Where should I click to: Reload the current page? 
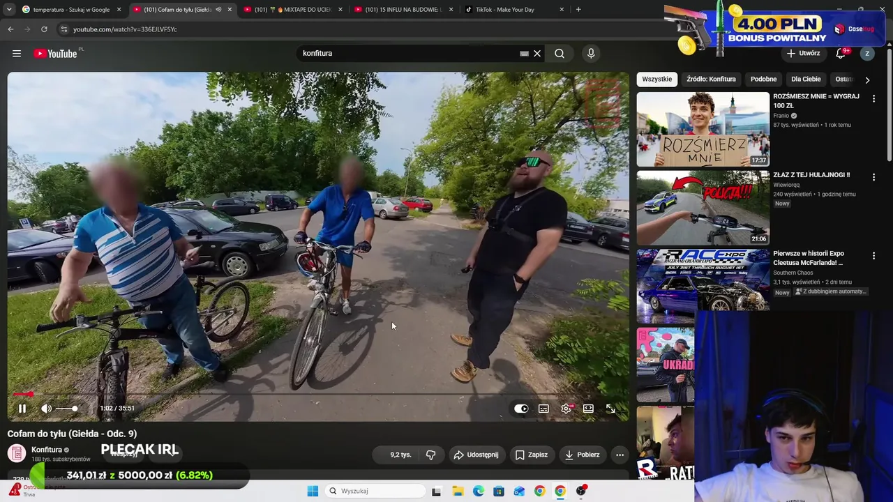click(x=44, y=29)
